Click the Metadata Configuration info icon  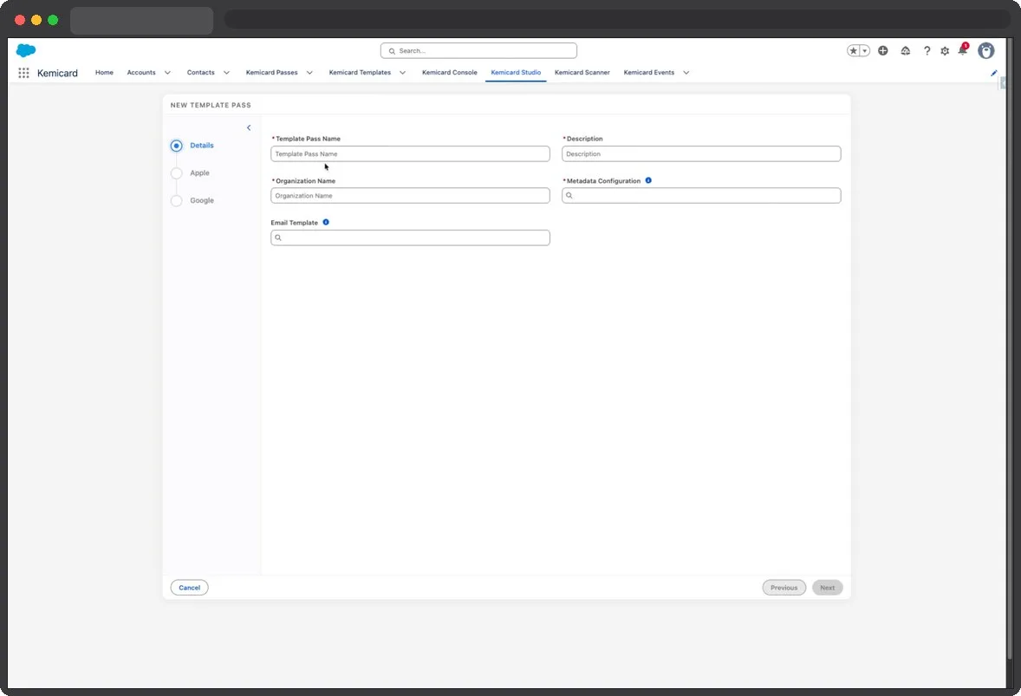[x=648, y=180]
